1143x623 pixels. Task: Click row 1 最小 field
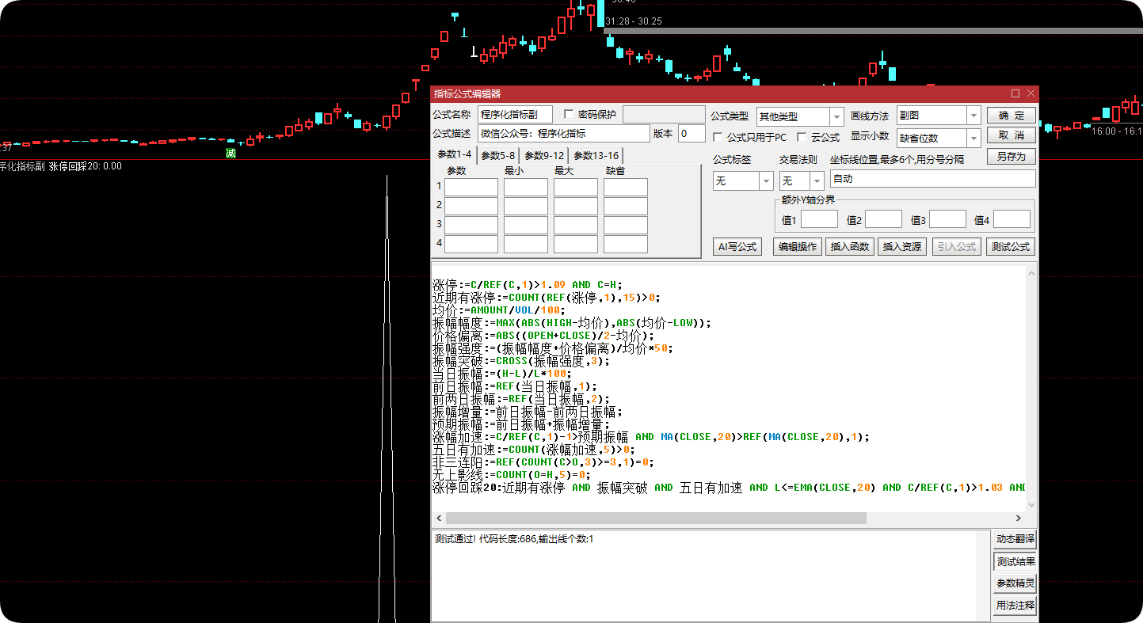point(526,187)
